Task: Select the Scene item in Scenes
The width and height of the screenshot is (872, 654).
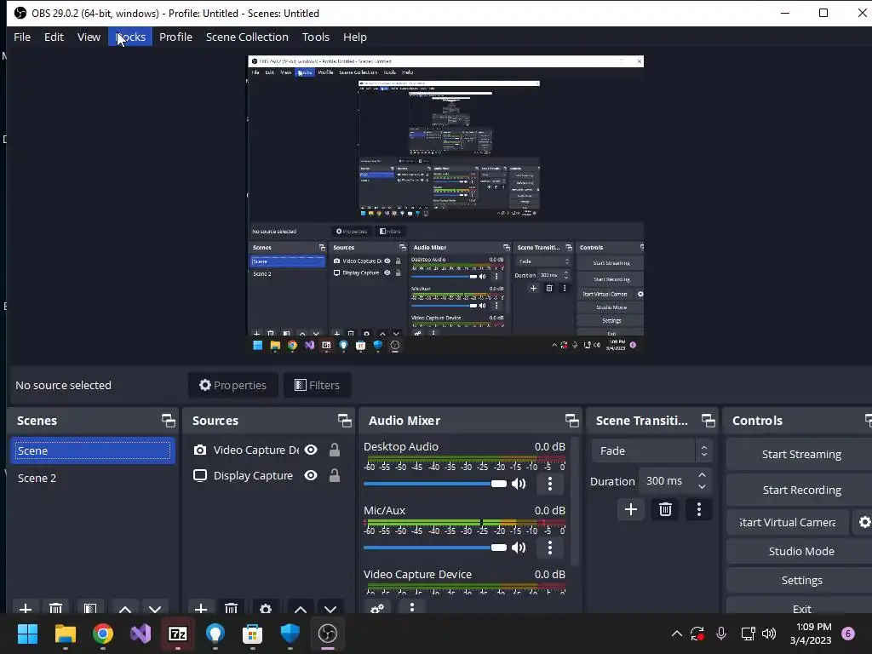Action: pyautogui.click(x=93, y=450)
